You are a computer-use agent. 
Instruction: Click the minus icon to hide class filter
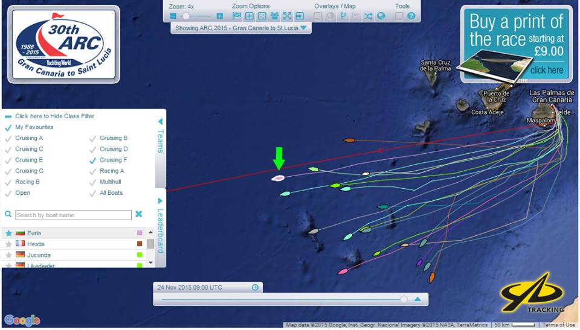pyautogui.click(x=8, y=116)
